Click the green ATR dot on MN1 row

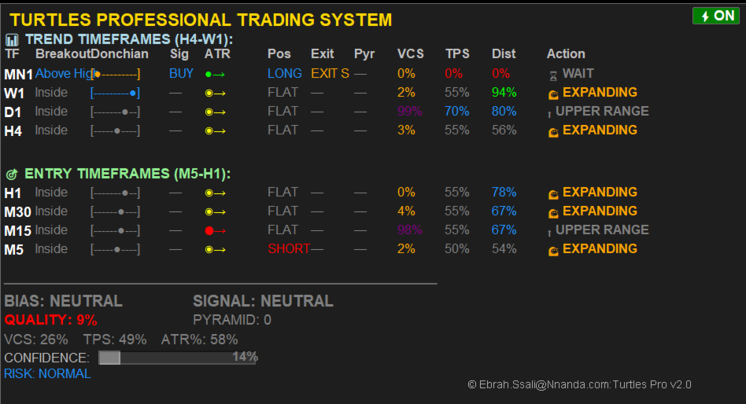[208, 74]
